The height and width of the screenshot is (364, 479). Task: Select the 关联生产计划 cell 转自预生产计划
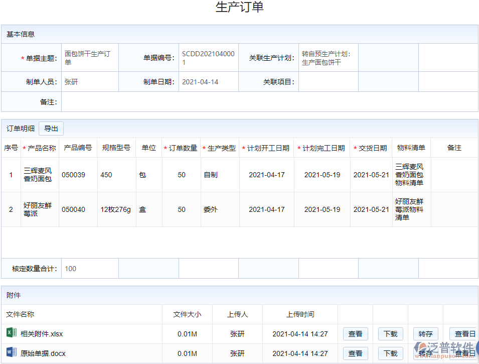pos(328,57)
